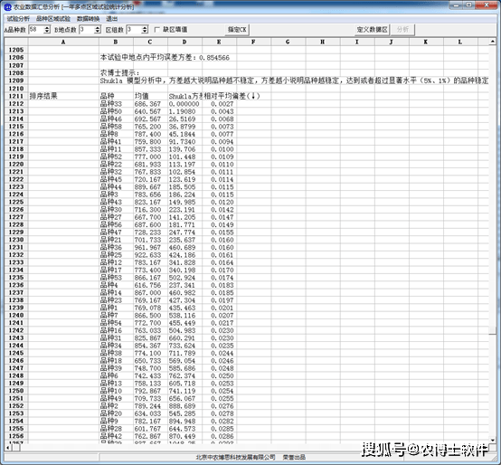The height and width of the screenshot is (465, 501).
Task: Click the B地点数 spinner arrows
Action: click(98, 30)
